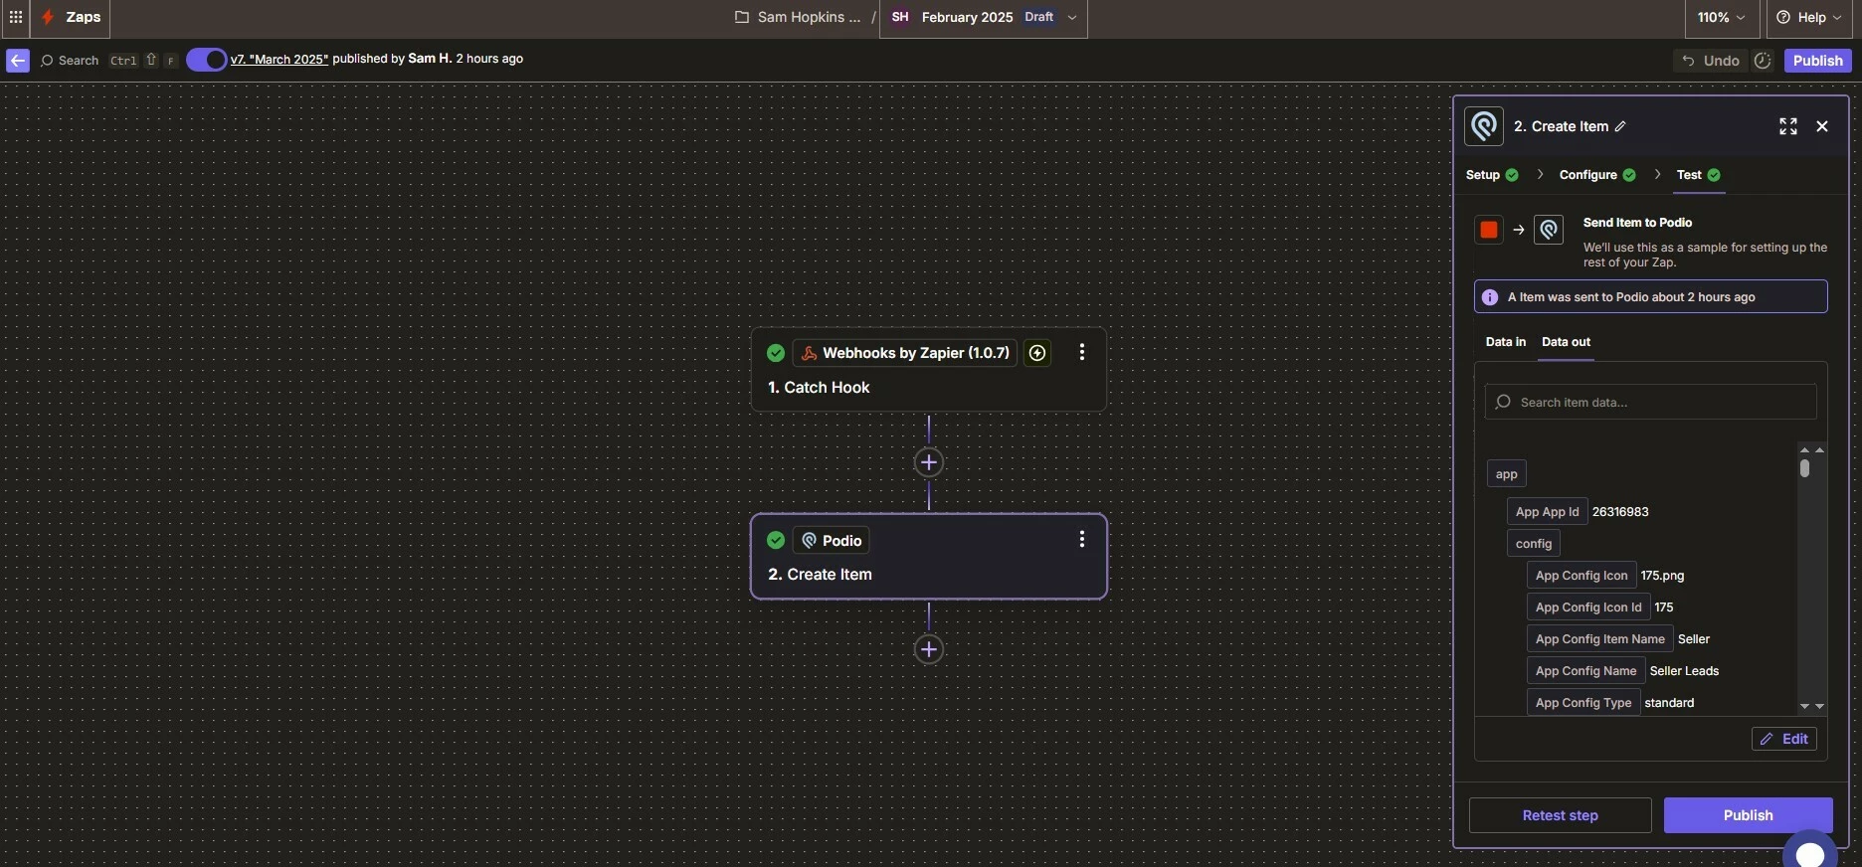Image resolution: width=1862 pixels, height=867 pixels.
Task: Click the scroll up arrow in data list
Action: coord(1804,450)
